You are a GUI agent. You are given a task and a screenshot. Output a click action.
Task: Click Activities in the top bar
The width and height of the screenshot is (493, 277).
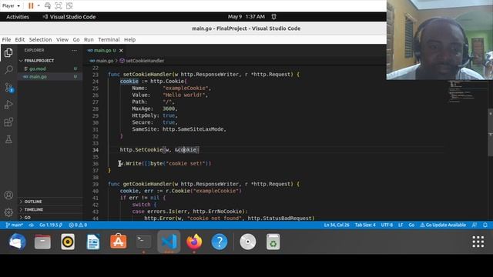tap(18, 17)
